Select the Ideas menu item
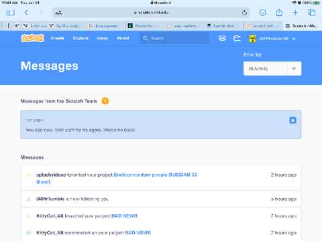The image size is (322, 241). (x=103, y=38)
